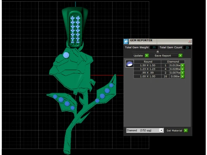
Task: Collapse the panel using the small round expander
Action: pos(158,51)
